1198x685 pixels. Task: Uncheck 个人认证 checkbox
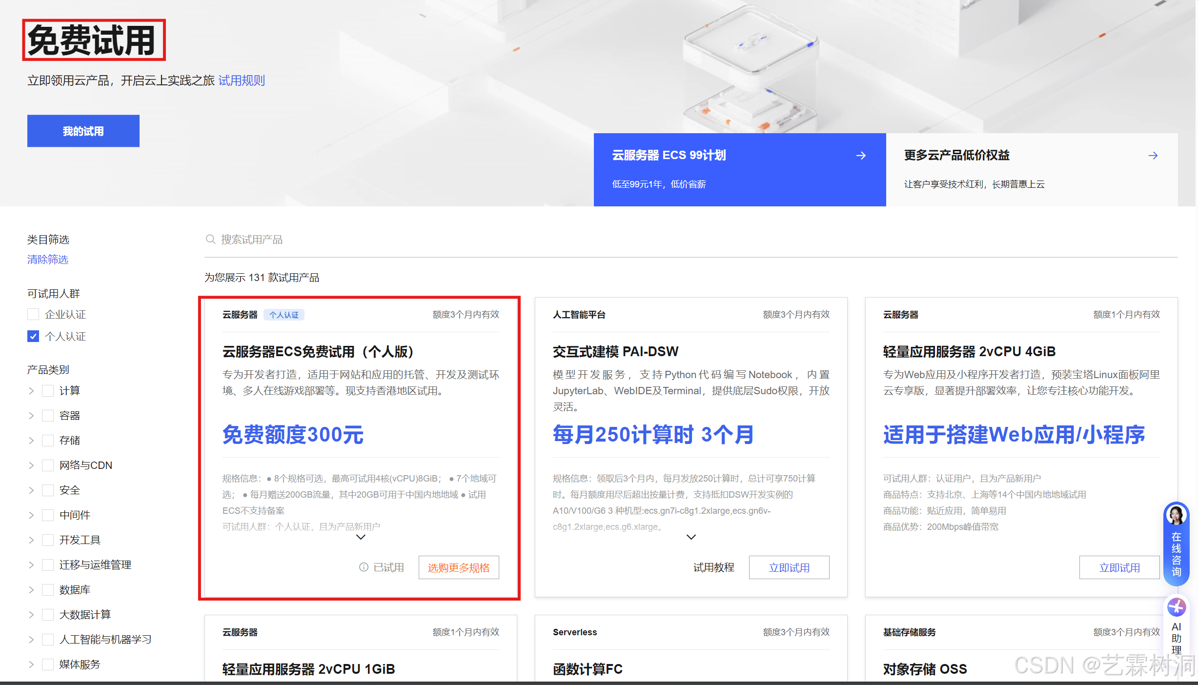coord(33,336)
